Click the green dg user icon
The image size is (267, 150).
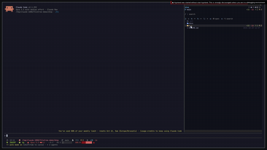(20, 143)
